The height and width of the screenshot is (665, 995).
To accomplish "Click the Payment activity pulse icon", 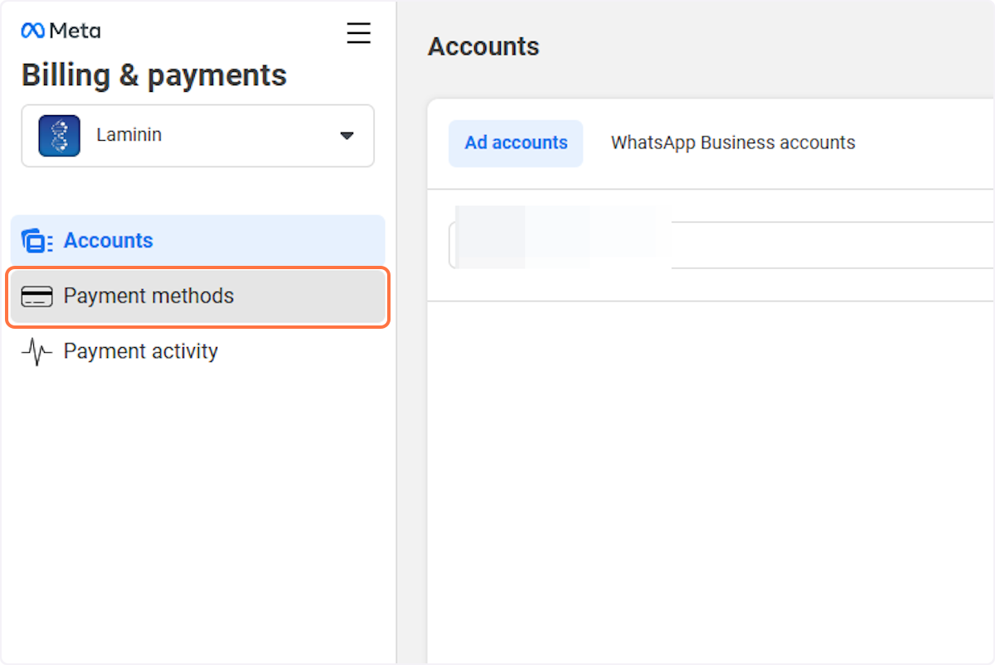I will point(37,352).
